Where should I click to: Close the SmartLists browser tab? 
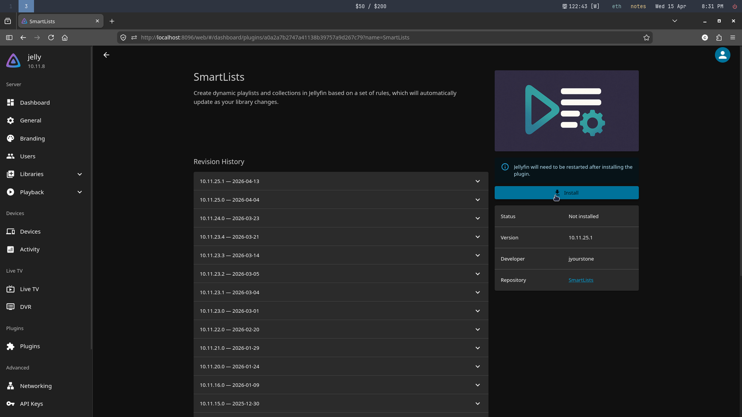point(97,21)
